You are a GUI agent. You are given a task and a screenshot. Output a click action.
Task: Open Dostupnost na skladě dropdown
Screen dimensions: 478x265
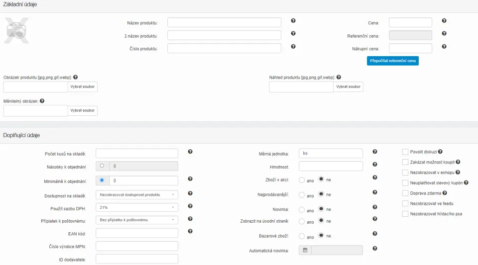click(137, 195)
